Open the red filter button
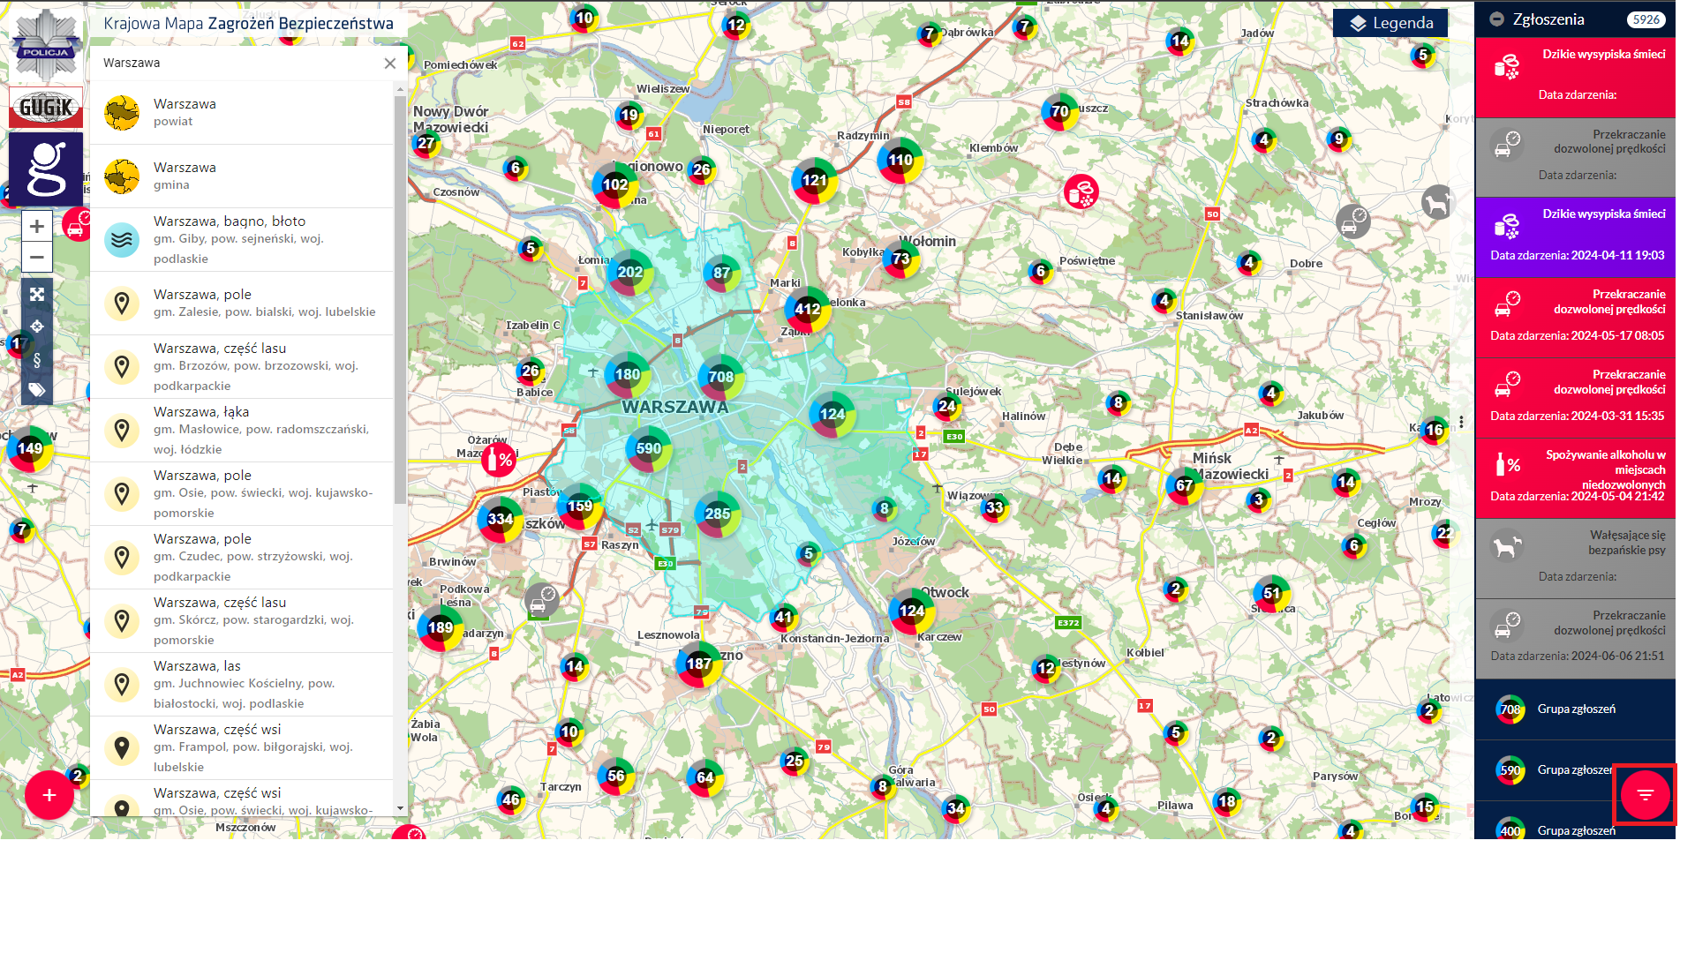 [x=1645, y=795]
